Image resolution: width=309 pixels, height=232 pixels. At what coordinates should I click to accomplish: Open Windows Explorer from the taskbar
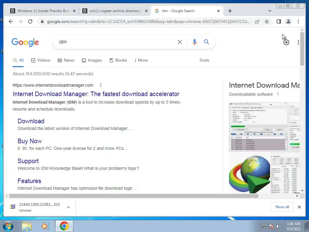[x=27, y=226]
